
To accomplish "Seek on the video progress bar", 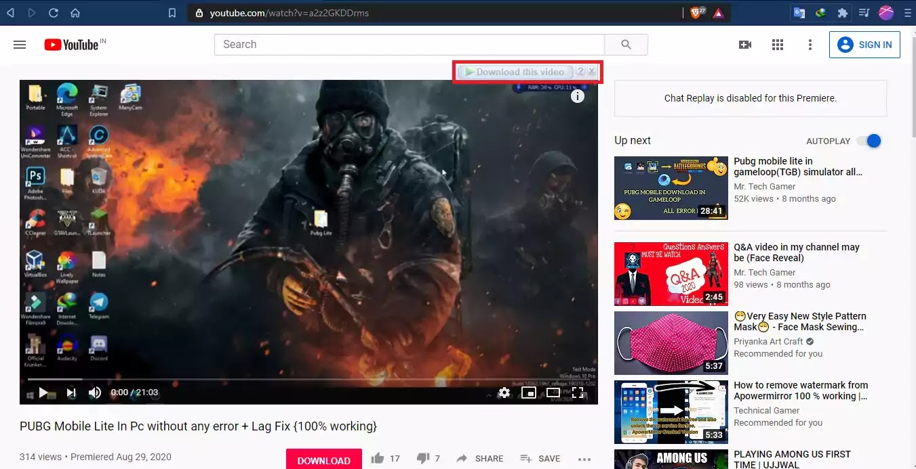I will click(308, 379).
